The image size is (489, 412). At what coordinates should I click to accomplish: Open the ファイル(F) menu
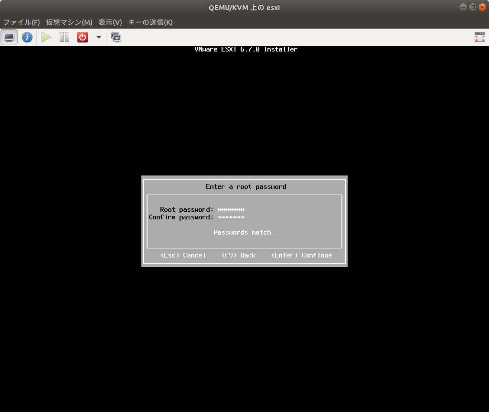coord(21,22)
